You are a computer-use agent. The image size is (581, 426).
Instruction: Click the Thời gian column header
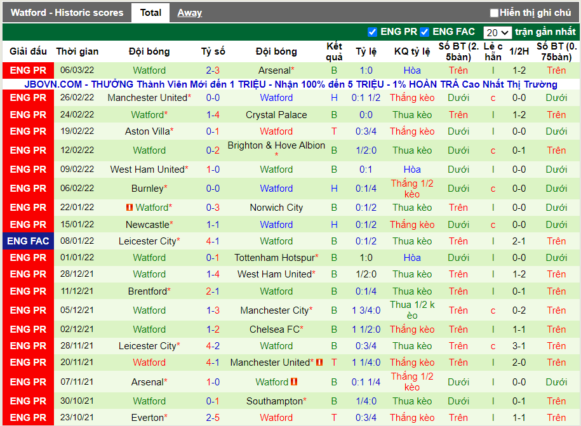(77, 51)
